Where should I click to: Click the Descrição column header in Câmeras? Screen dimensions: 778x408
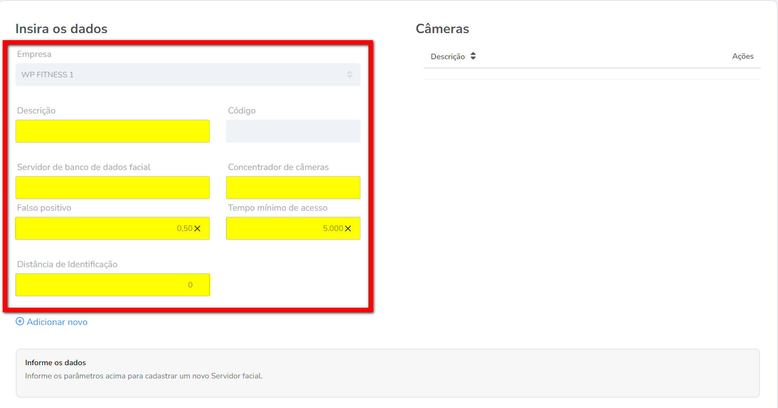click(448, 57)
